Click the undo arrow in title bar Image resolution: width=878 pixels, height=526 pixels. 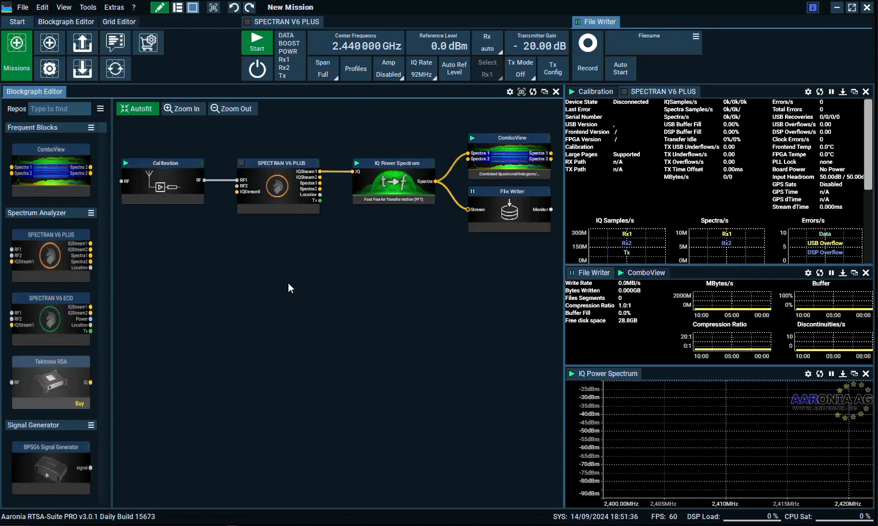coord(234,7)
